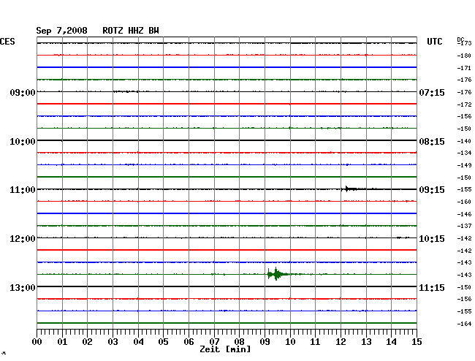
Task: Select the "UTC" column header
Action: 434,42
